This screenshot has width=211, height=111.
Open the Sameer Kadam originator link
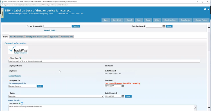[15, 76]
